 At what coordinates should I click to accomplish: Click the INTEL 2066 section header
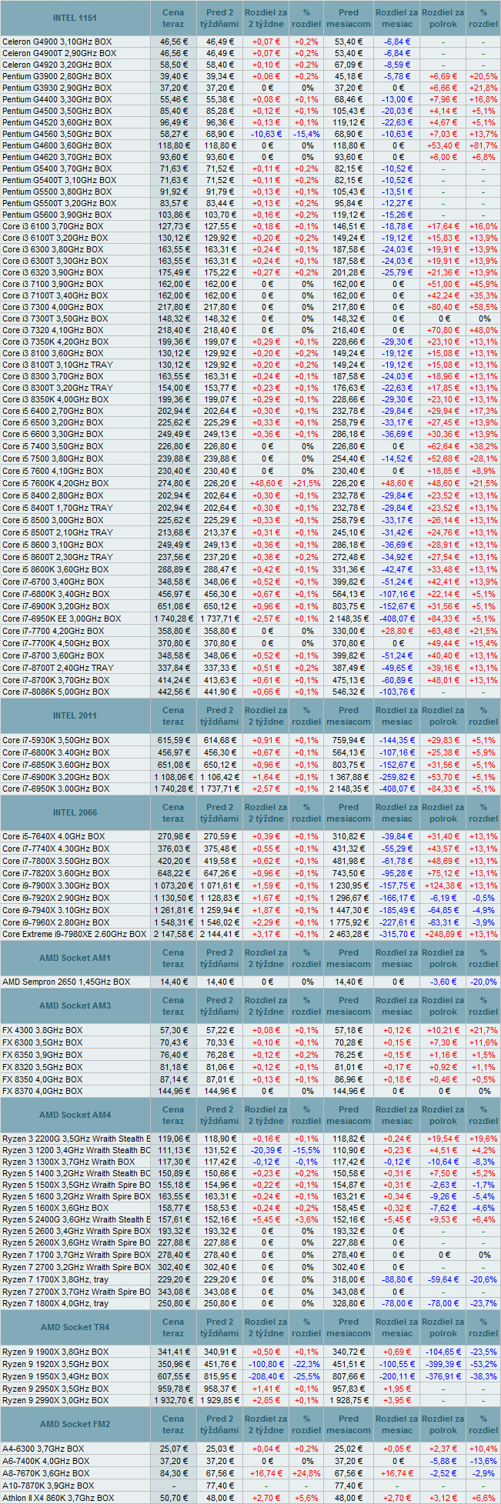click(75, 812)
